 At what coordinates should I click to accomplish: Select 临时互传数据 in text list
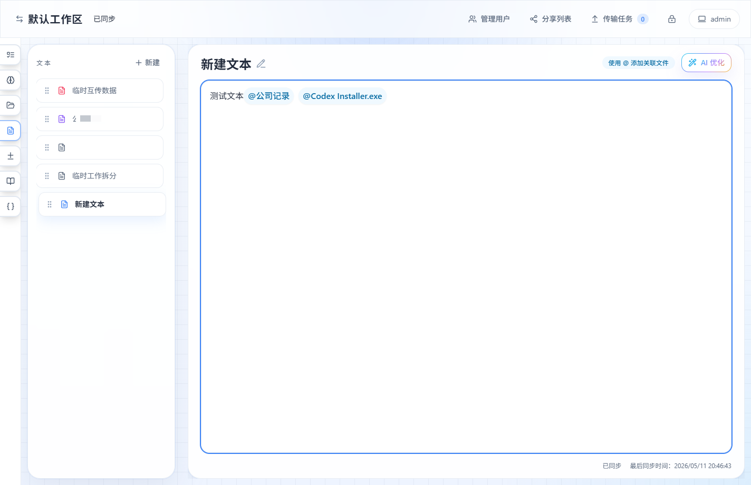tap(100, 91)
